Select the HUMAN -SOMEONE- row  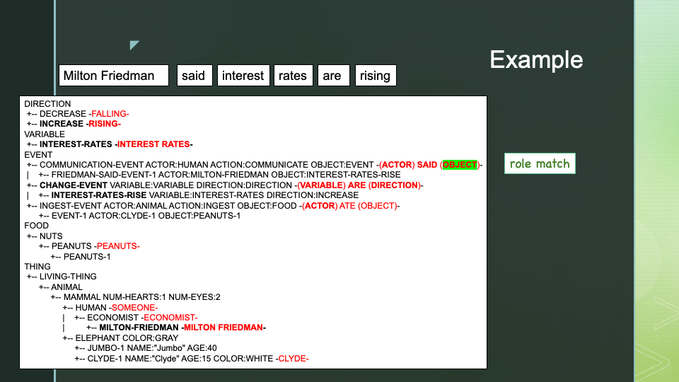pyautogui.click(x=110, y=308)
